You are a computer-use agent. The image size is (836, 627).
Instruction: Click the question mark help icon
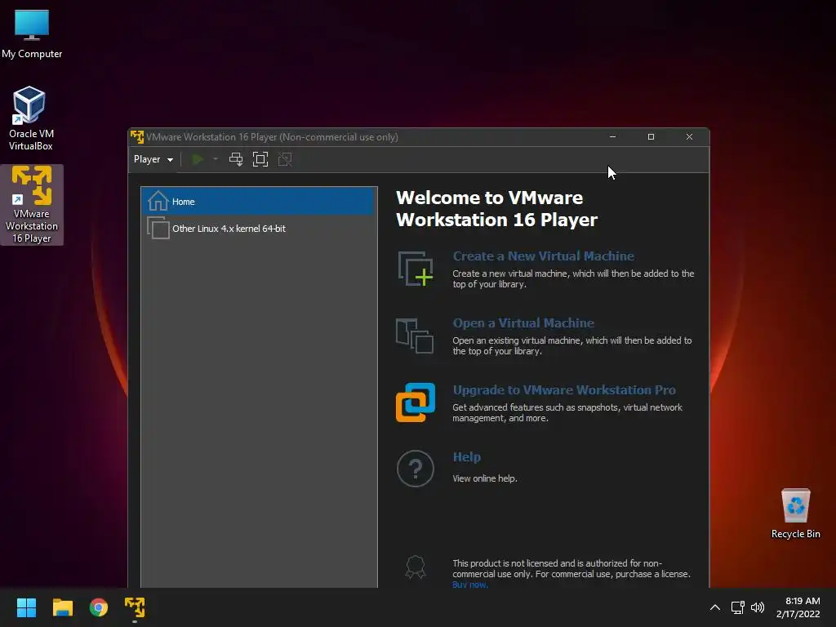416,469
